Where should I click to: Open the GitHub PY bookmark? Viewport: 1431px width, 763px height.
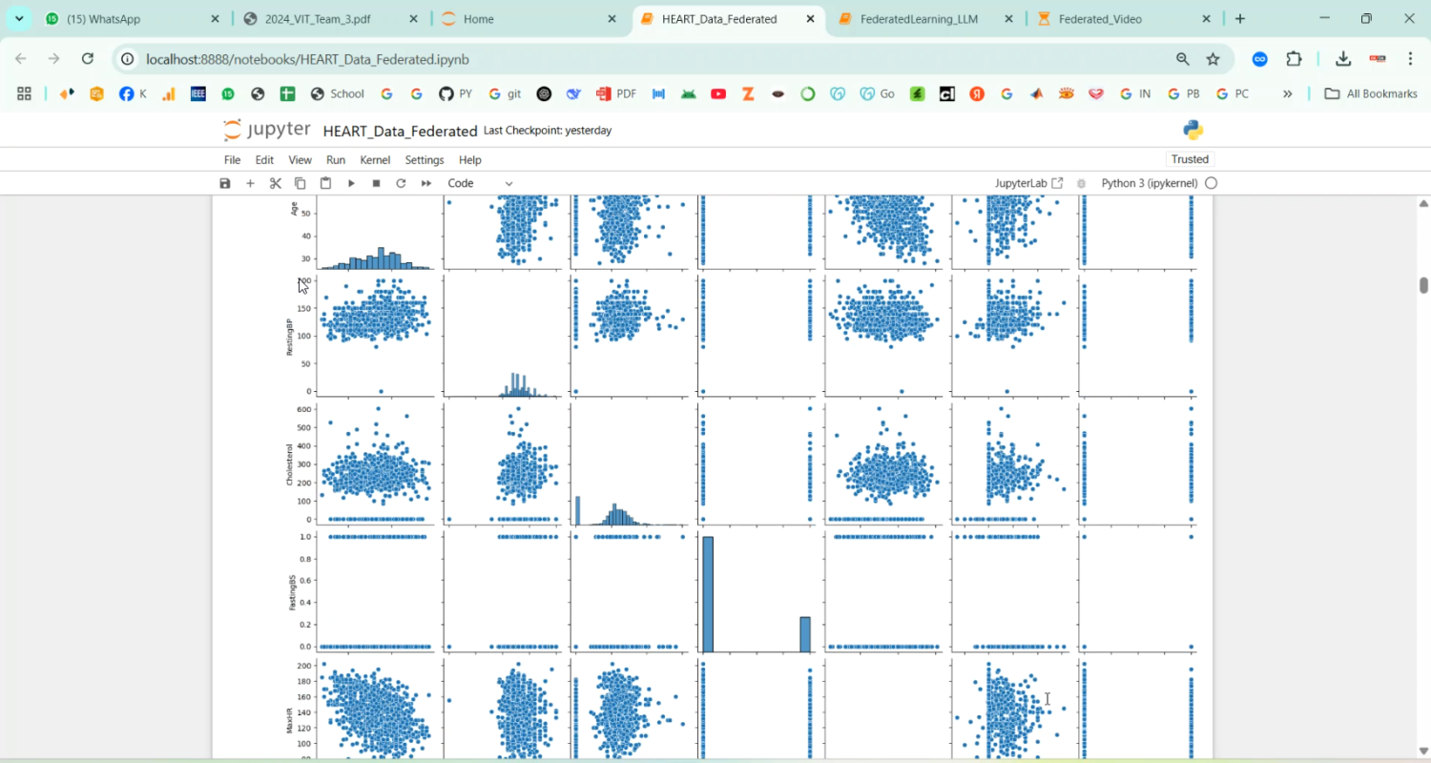pos(455,93)
